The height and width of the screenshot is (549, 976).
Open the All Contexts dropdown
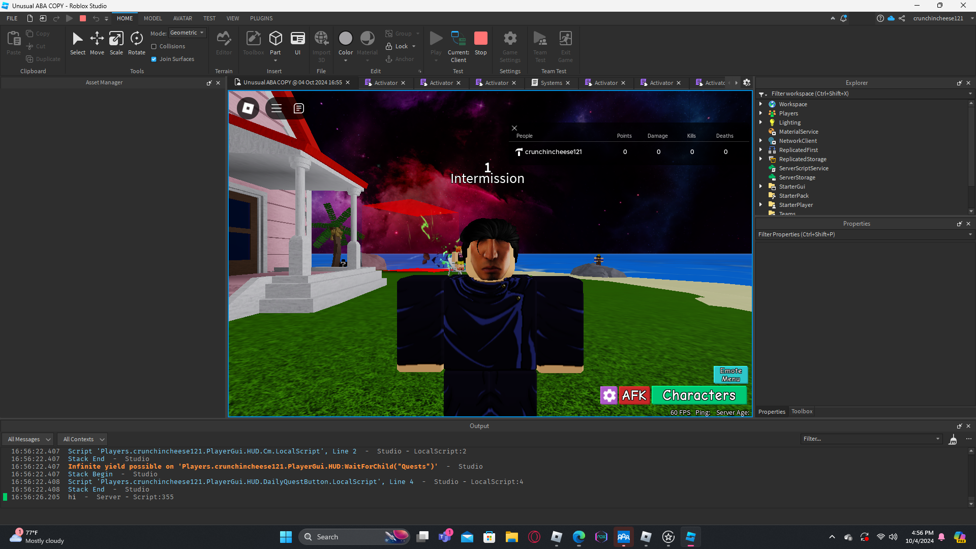83,439
